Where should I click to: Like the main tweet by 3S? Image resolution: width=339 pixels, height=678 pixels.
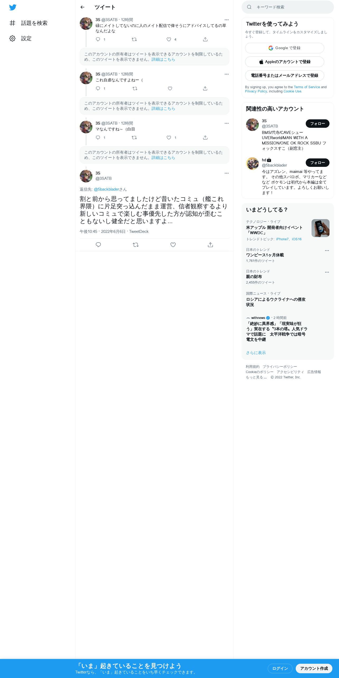[x=173, y=245]
